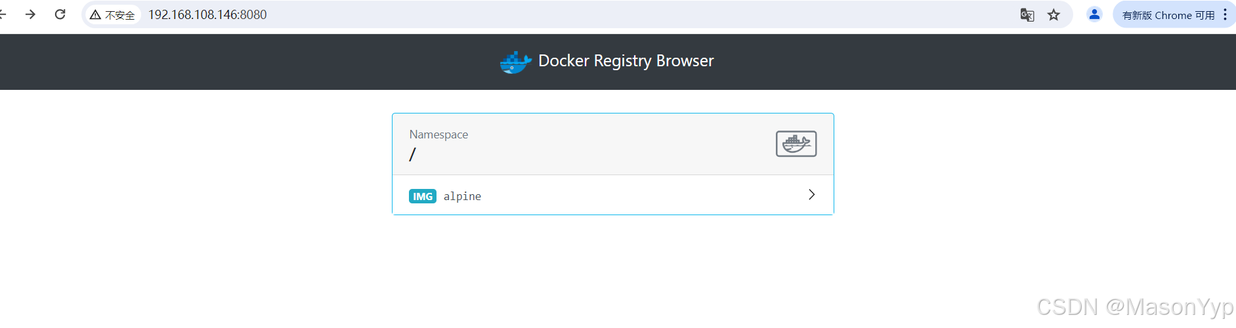Image resolution: width=1236 pixels, height=328 pixels.
Task: Focus the 192.168.108.146:8080 address bar
Action: coord(207,14)
